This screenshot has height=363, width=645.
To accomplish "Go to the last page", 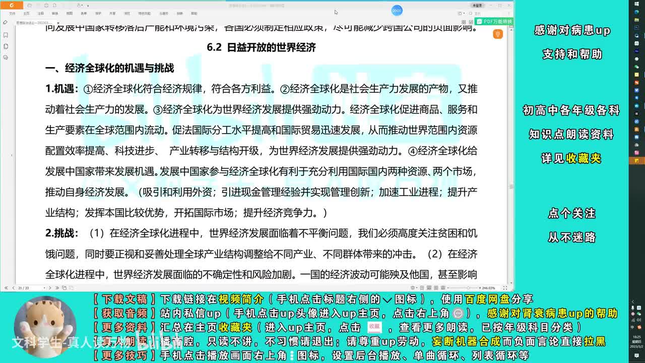I will click(x=57, y=288).
